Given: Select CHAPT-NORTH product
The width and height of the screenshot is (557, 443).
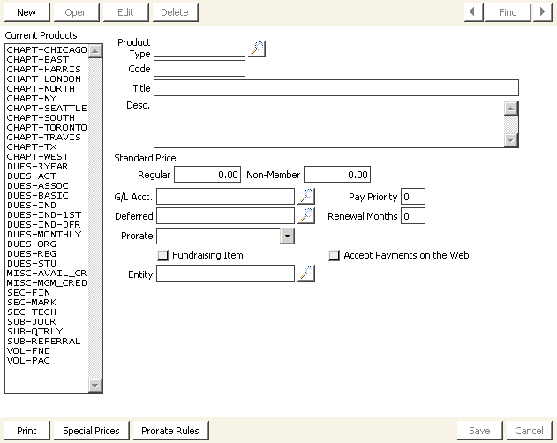Looking at the screenshot, I should coord(47,88).
